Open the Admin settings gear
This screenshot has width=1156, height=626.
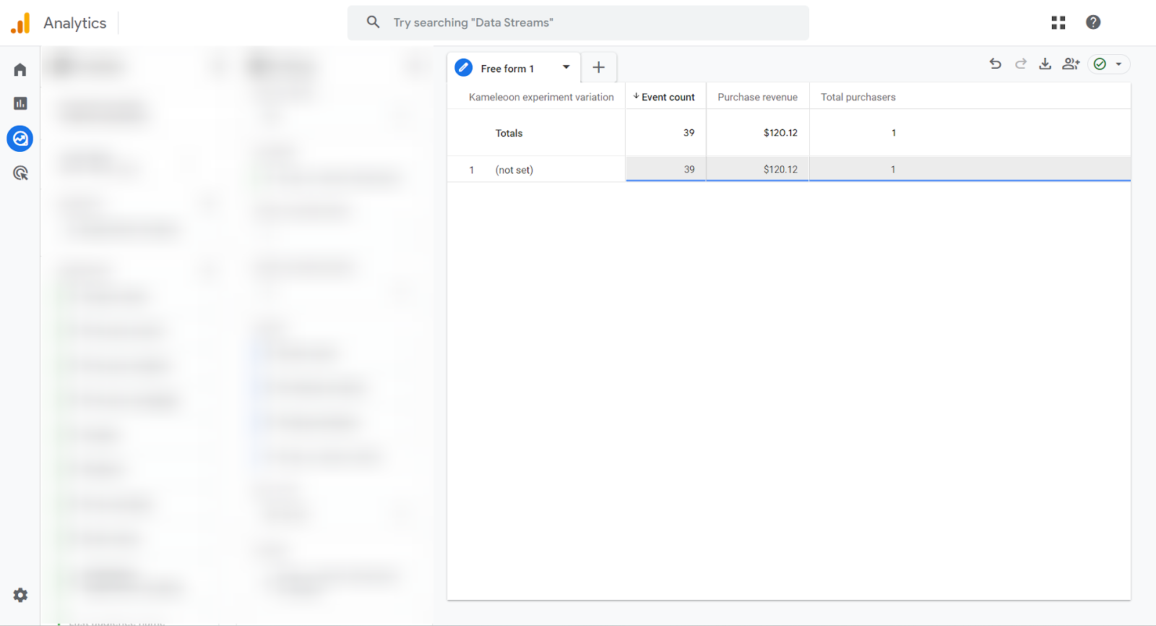click(x=20, y=595)
